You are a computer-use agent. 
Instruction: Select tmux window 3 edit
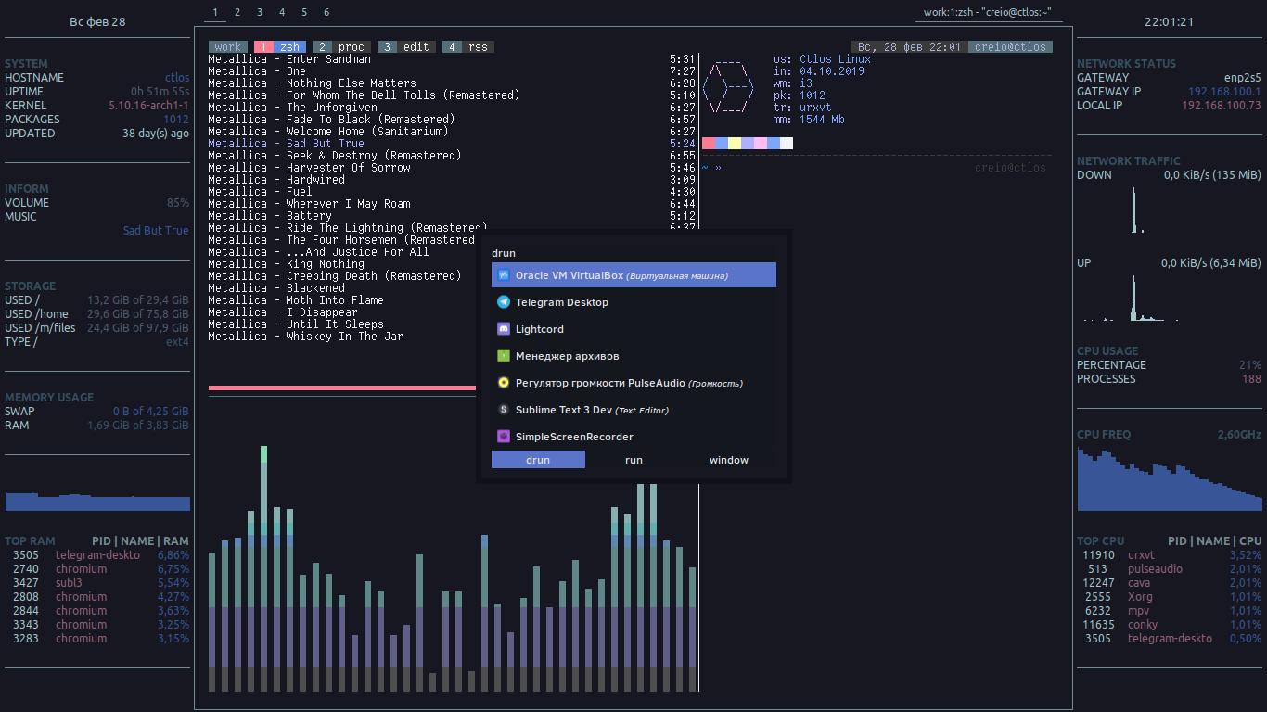pos(406,47)
